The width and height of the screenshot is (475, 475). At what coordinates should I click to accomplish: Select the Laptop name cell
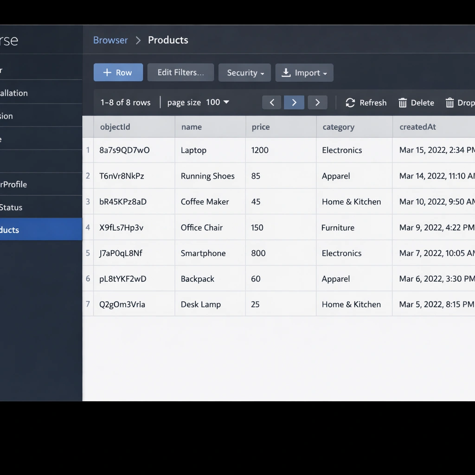coord(193,150)
